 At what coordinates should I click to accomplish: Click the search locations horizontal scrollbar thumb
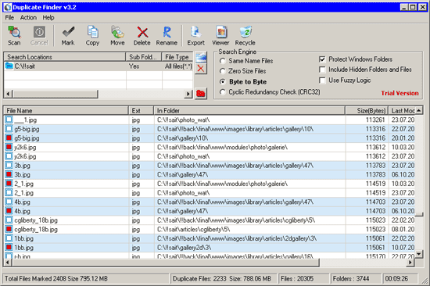tap(55, 94)
